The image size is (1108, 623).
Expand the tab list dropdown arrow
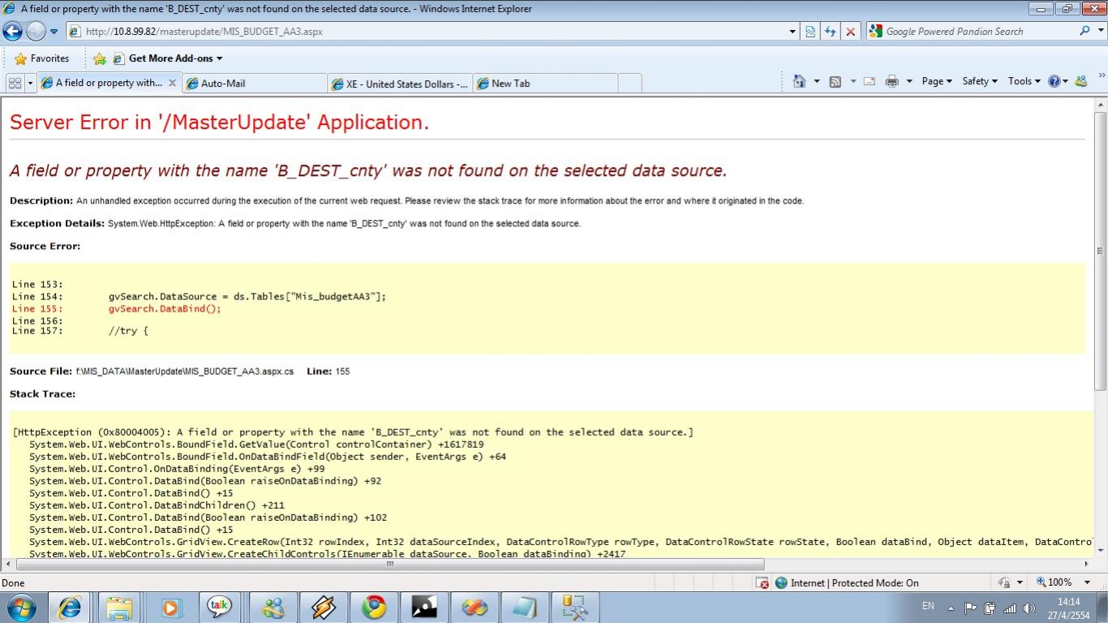(30, 83)
